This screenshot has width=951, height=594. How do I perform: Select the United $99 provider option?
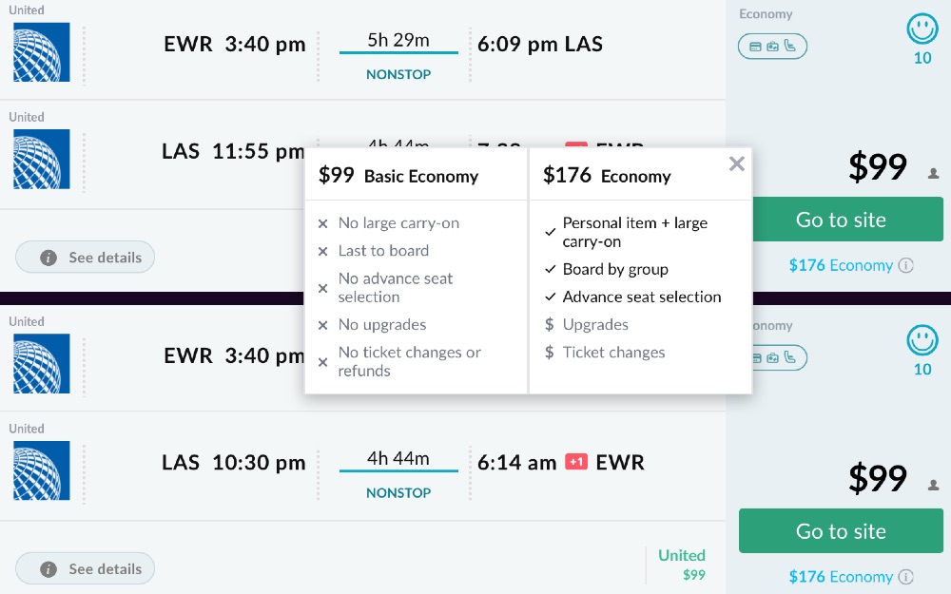coord(682,564)
